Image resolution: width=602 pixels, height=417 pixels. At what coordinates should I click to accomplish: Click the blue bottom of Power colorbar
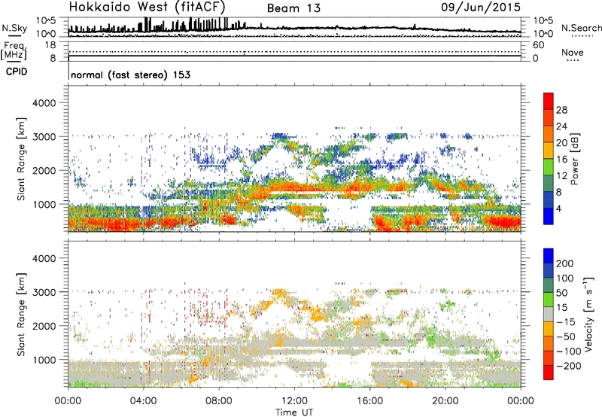(549, 216)
